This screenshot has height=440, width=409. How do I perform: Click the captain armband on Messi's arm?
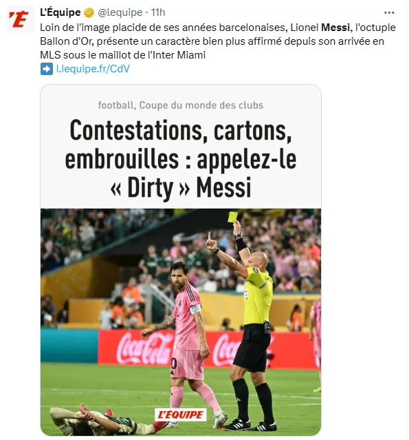tap(195, 309)
